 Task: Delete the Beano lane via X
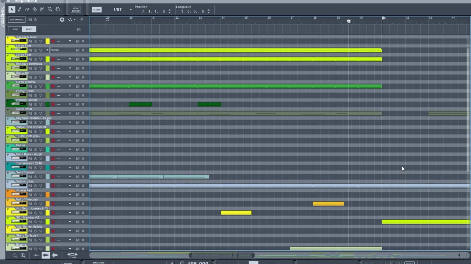pyautogui.click(x=83, y=150)
